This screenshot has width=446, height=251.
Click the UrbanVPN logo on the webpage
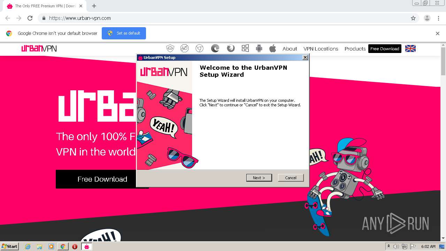click(39, 48)
